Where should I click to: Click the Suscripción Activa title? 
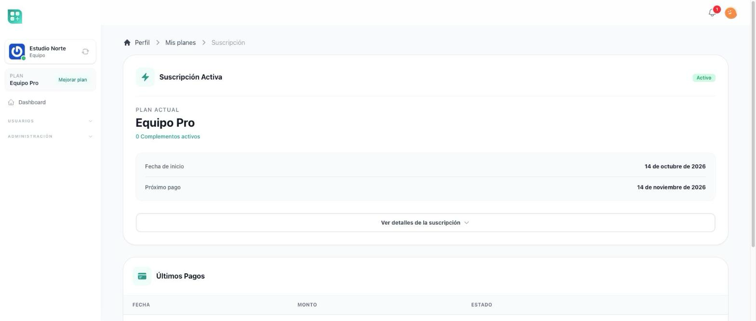pos(190,77)
